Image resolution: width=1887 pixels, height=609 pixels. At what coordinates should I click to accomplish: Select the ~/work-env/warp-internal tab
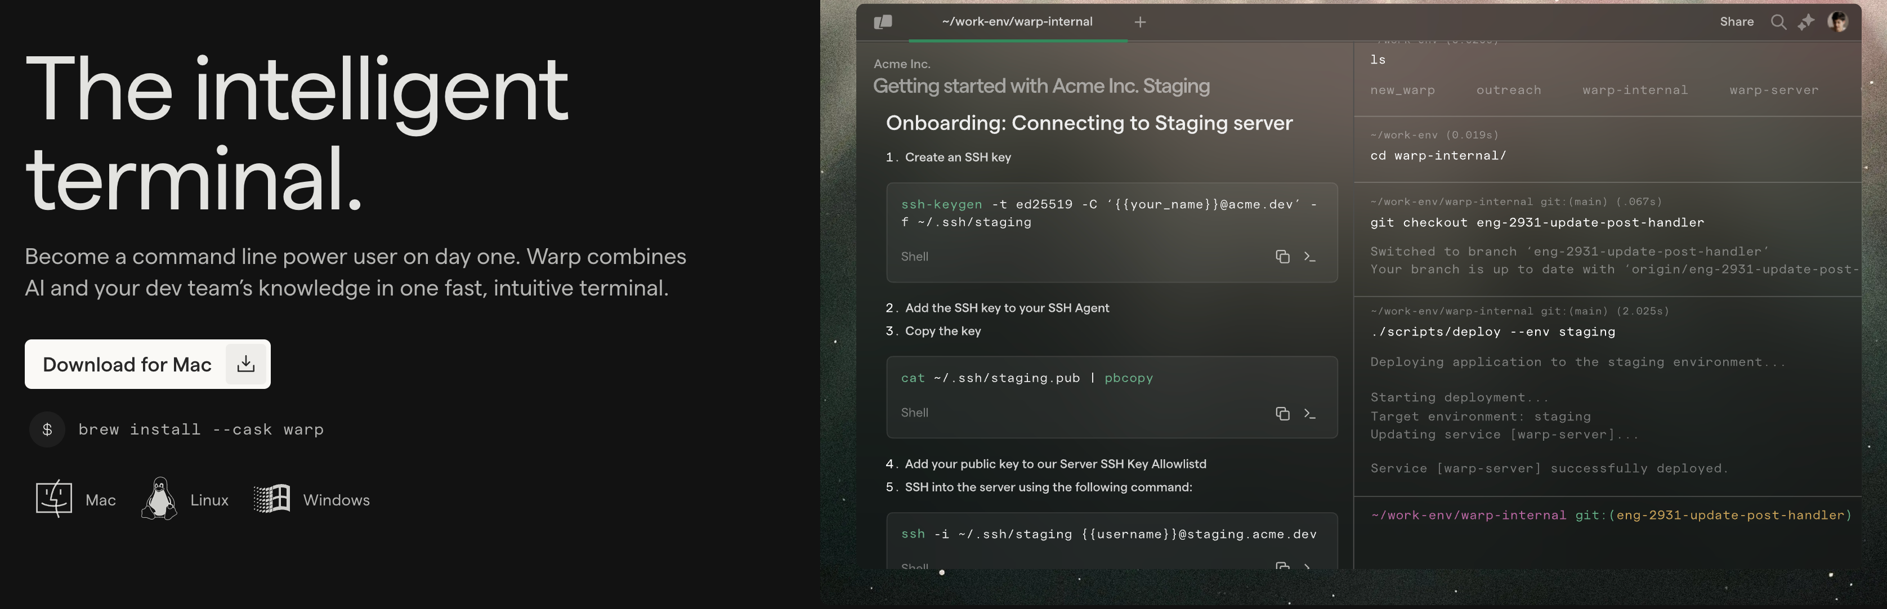pyautogui.click(x=1017, y=22)
